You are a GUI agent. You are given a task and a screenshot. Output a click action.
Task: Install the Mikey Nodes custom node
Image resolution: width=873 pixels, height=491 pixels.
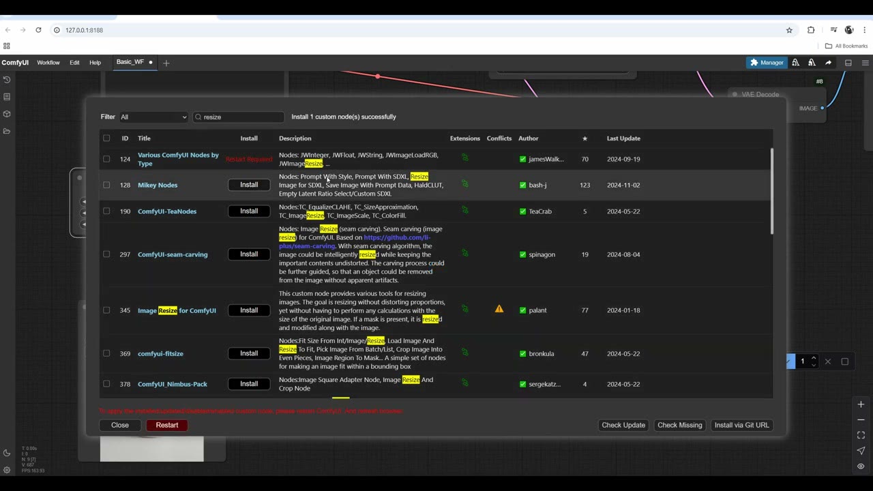click(249, 185)
